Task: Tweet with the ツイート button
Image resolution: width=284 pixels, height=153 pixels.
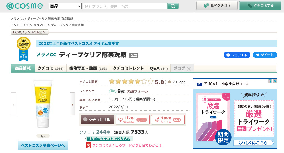Action: [x=265, y=55]
